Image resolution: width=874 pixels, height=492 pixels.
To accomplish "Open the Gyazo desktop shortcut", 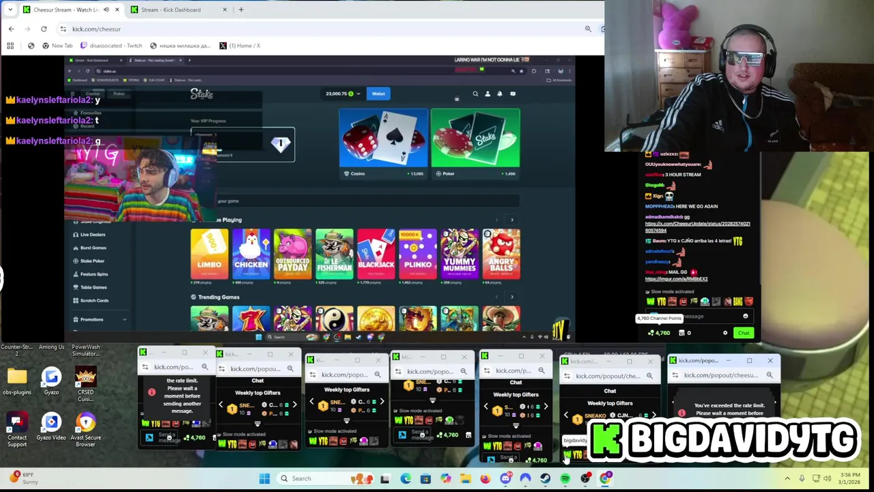I will click(51, 381).
